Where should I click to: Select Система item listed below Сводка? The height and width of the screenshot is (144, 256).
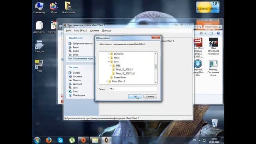click(x=75, y=76)
